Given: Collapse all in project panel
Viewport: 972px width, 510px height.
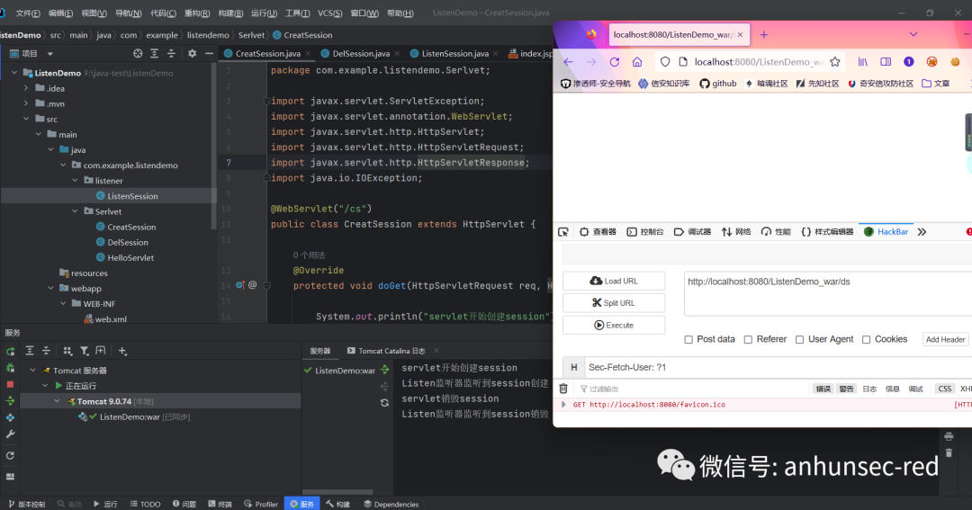Looking at the screenshot, I should click(x=171, y=53).
